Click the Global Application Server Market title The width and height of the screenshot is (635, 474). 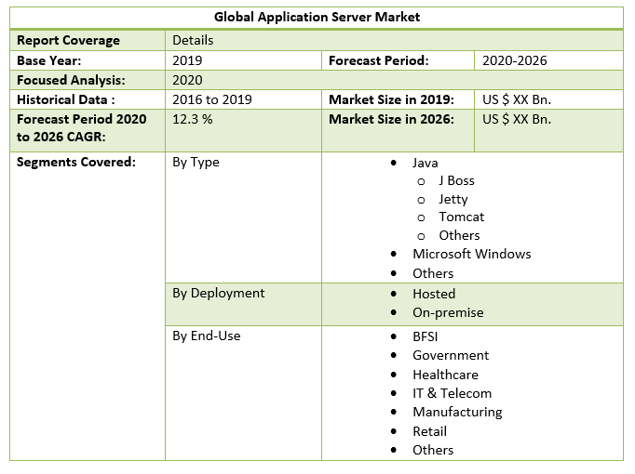point(317,17)
